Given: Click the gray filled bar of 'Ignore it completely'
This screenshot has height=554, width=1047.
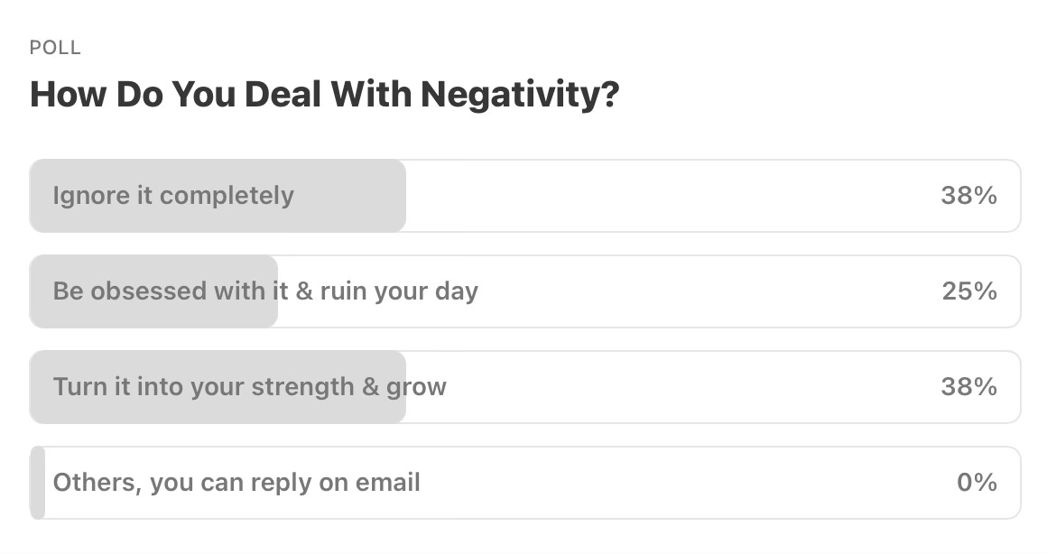Looking at the screenshot, I should (352, 196).
